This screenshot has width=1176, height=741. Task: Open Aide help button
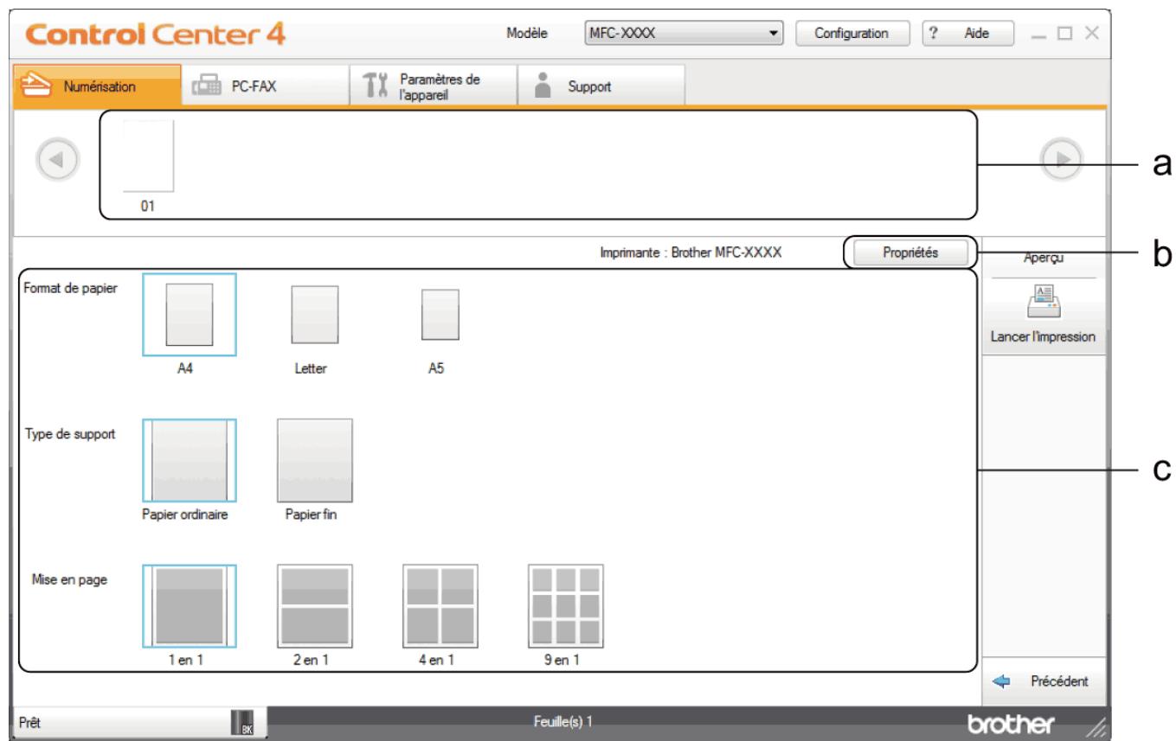pos(967,33)
